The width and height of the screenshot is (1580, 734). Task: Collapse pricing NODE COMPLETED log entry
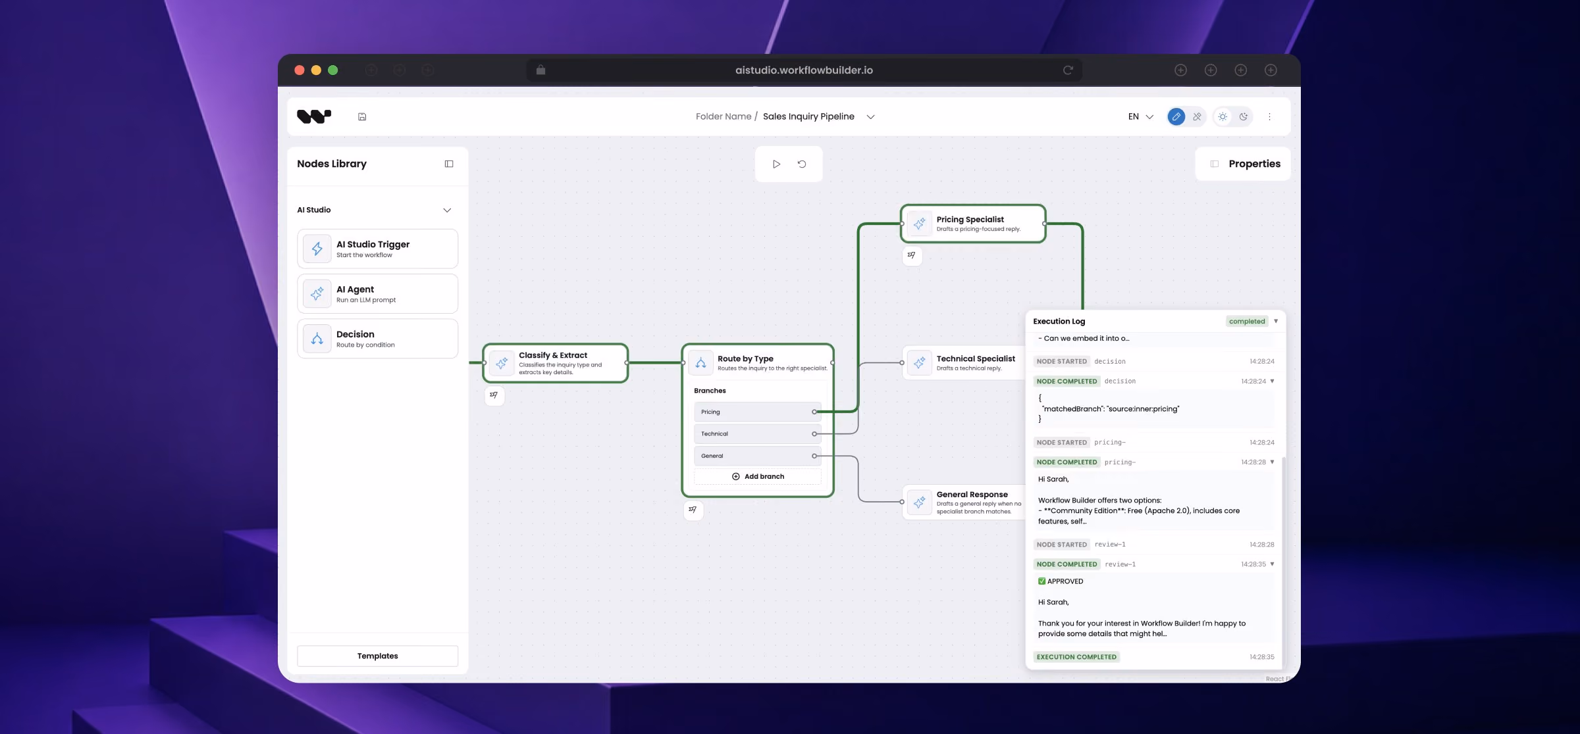(1272, 462)
